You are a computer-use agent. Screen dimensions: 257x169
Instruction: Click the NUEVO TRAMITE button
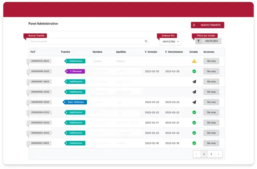[x=207, y=25]
